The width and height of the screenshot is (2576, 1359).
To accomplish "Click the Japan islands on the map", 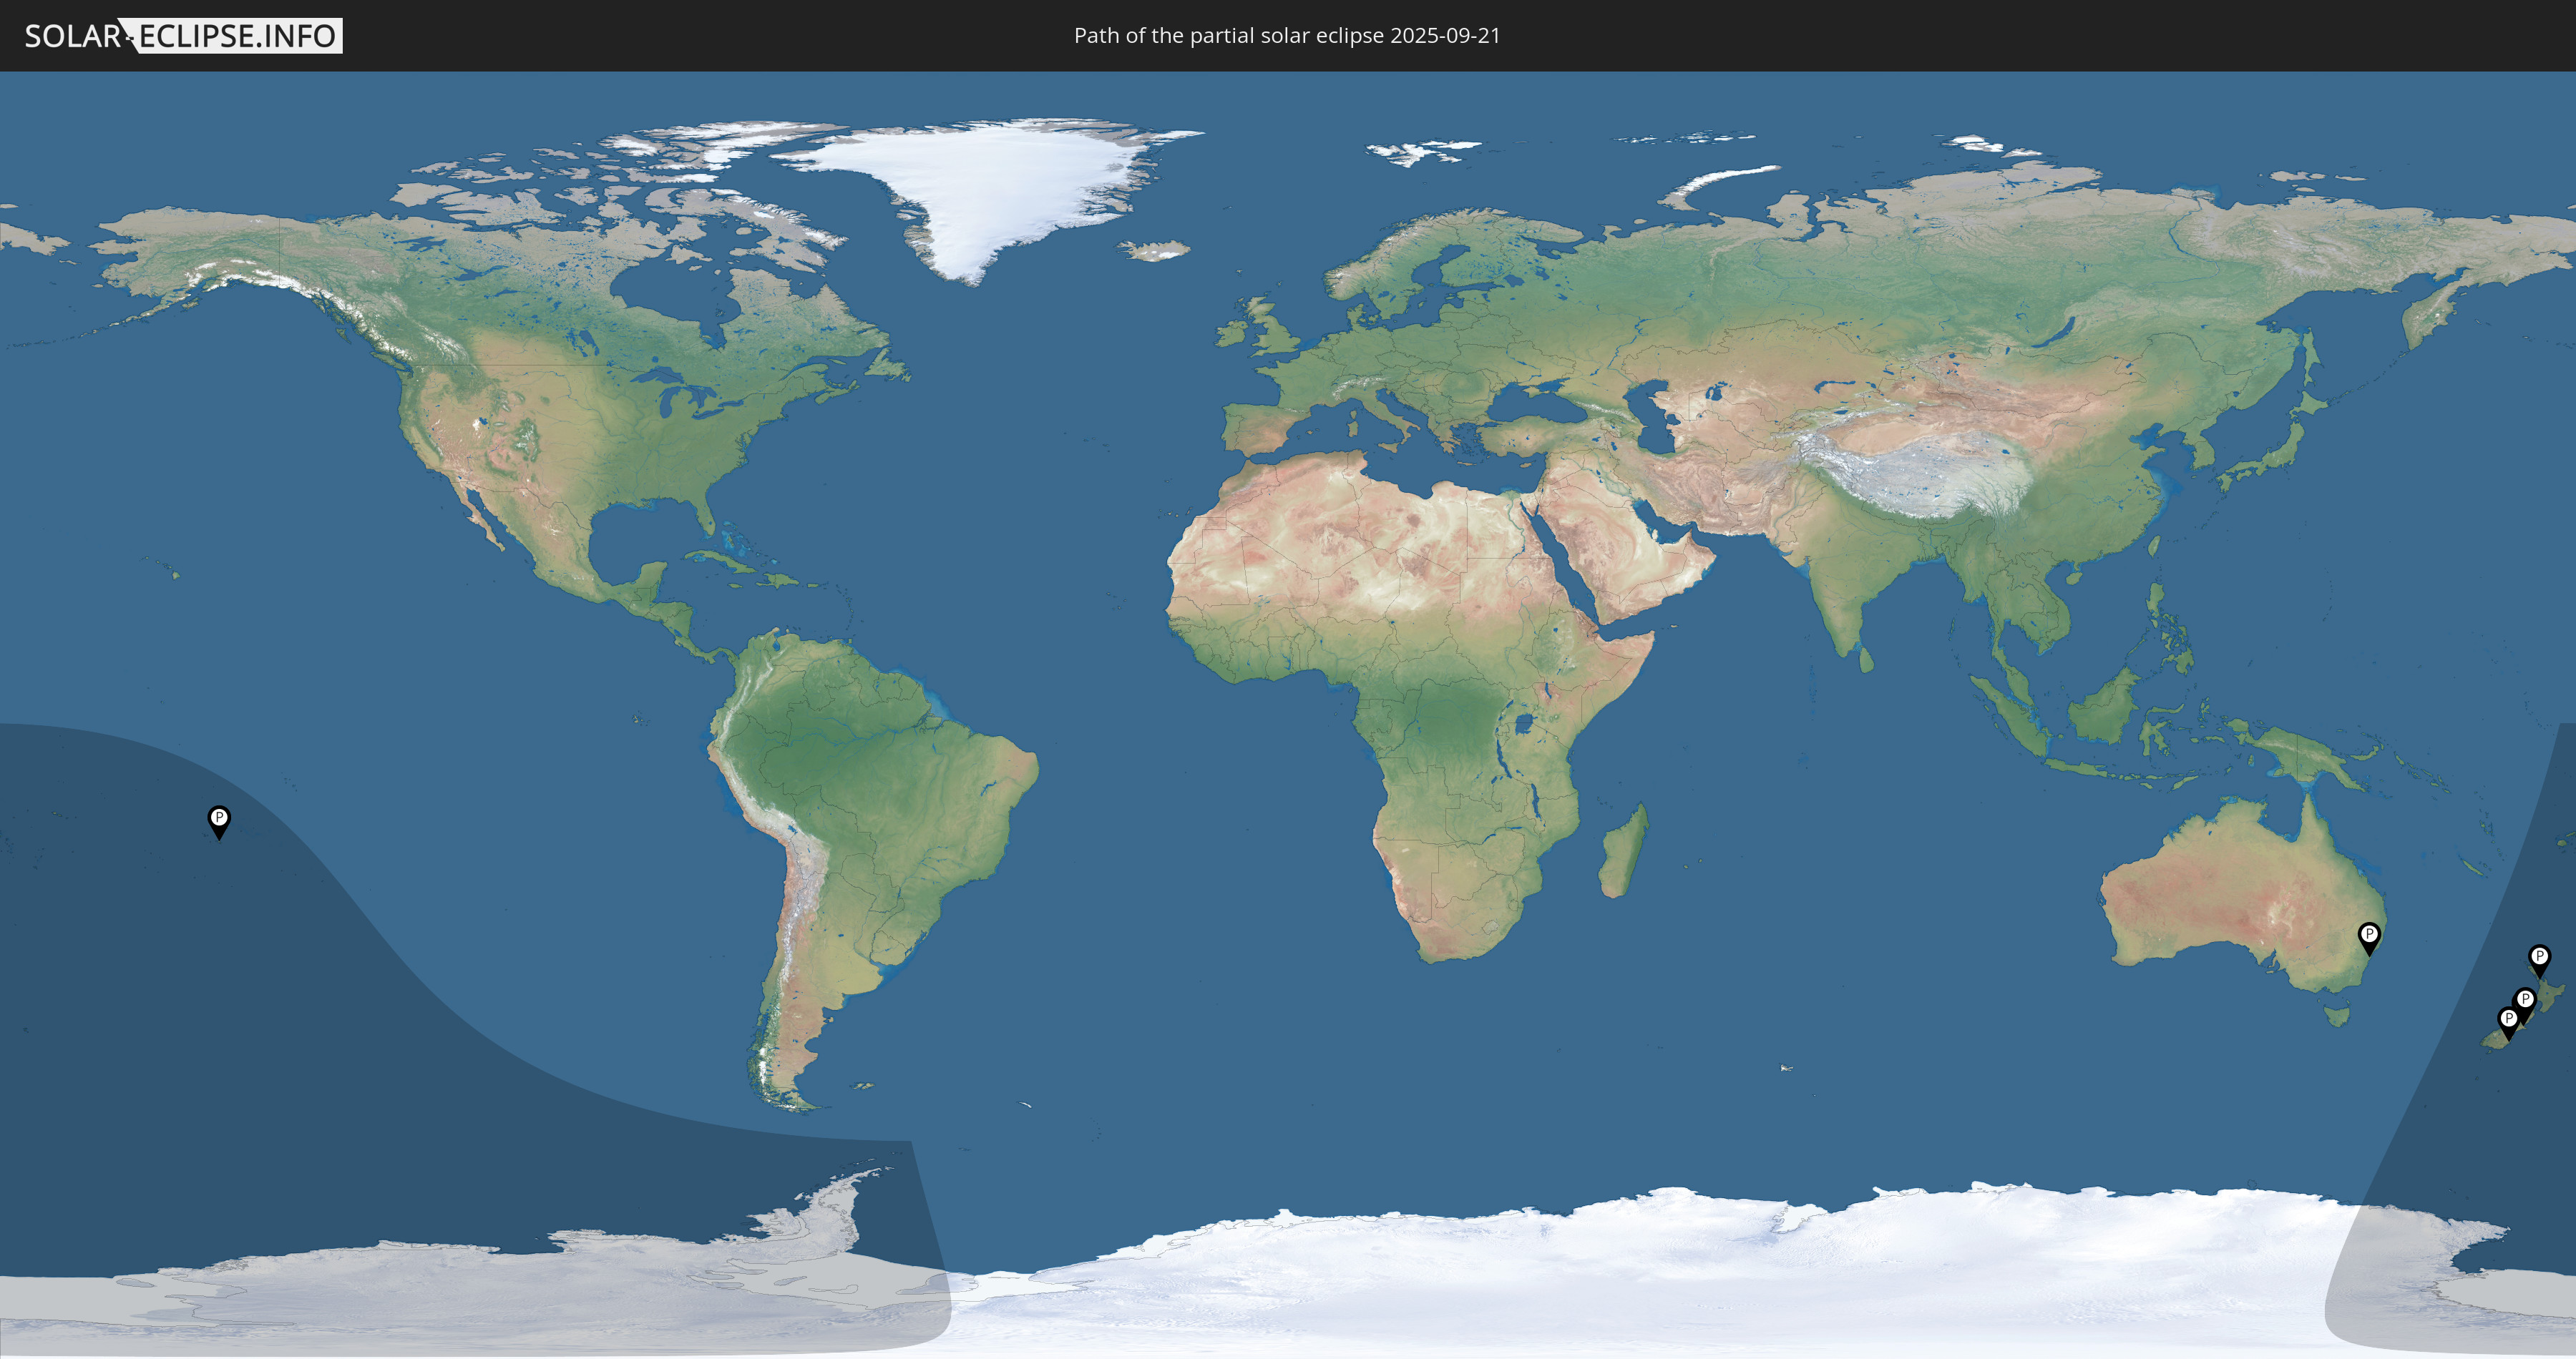I will click(2280, 455).
